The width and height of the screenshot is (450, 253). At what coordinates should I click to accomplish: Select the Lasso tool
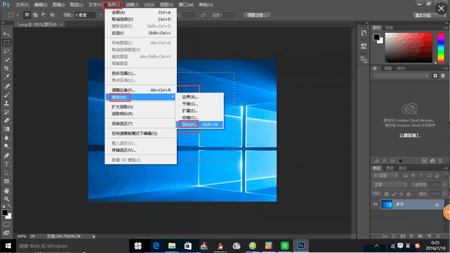point(6,51)
